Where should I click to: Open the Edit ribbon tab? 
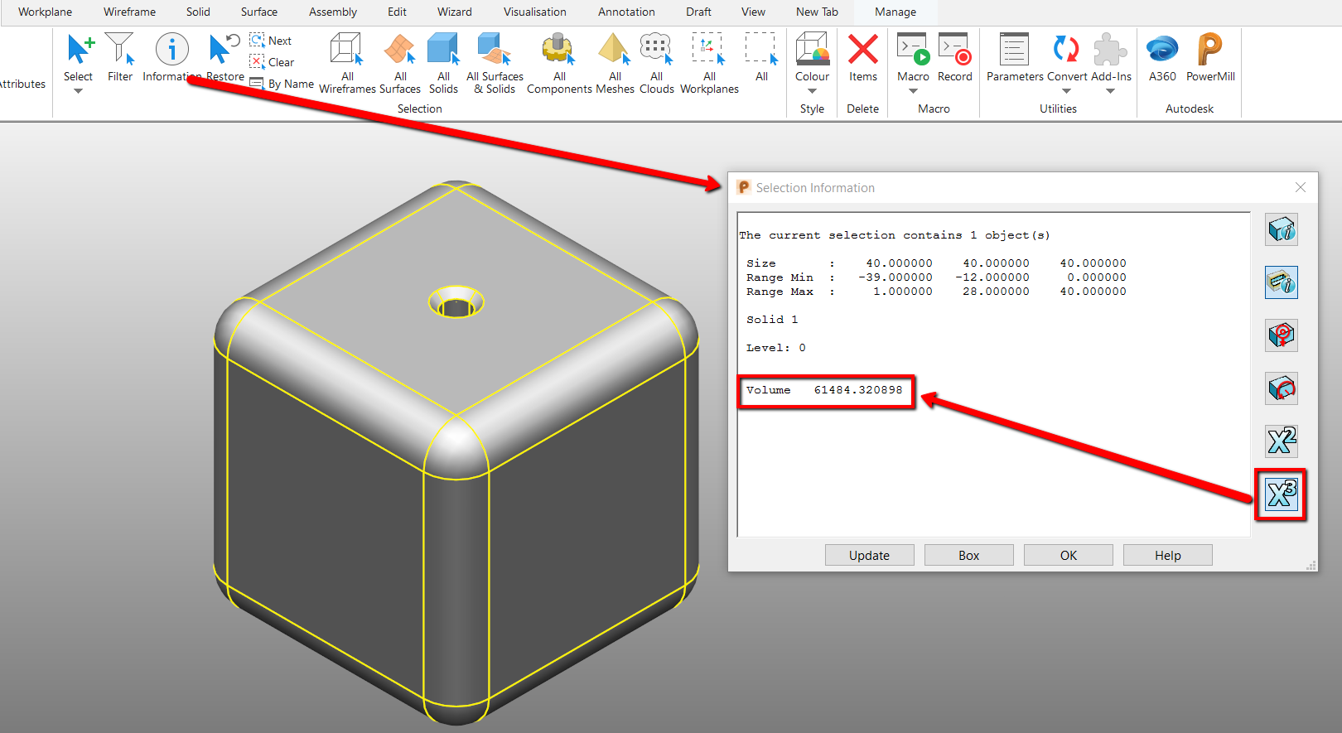pyautogui.click(x=397, y=12)
